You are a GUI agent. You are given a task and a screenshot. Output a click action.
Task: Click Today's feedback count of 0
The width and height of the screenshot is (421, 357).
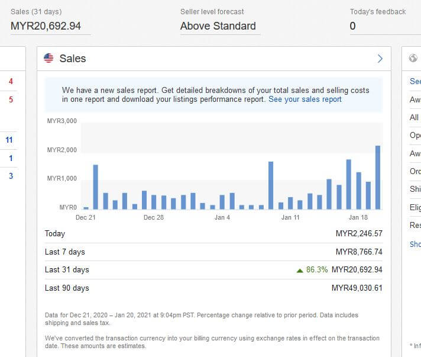tap(353, 26)
